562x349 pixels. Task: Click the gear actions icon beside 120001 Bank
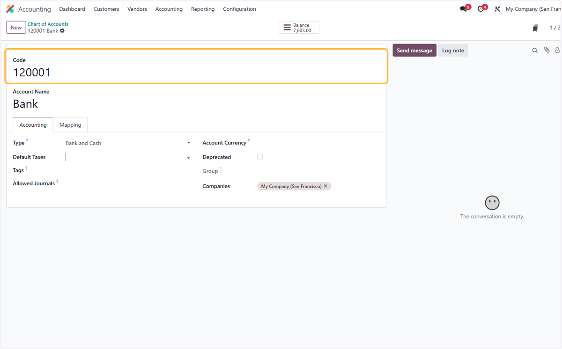point(62,31)
